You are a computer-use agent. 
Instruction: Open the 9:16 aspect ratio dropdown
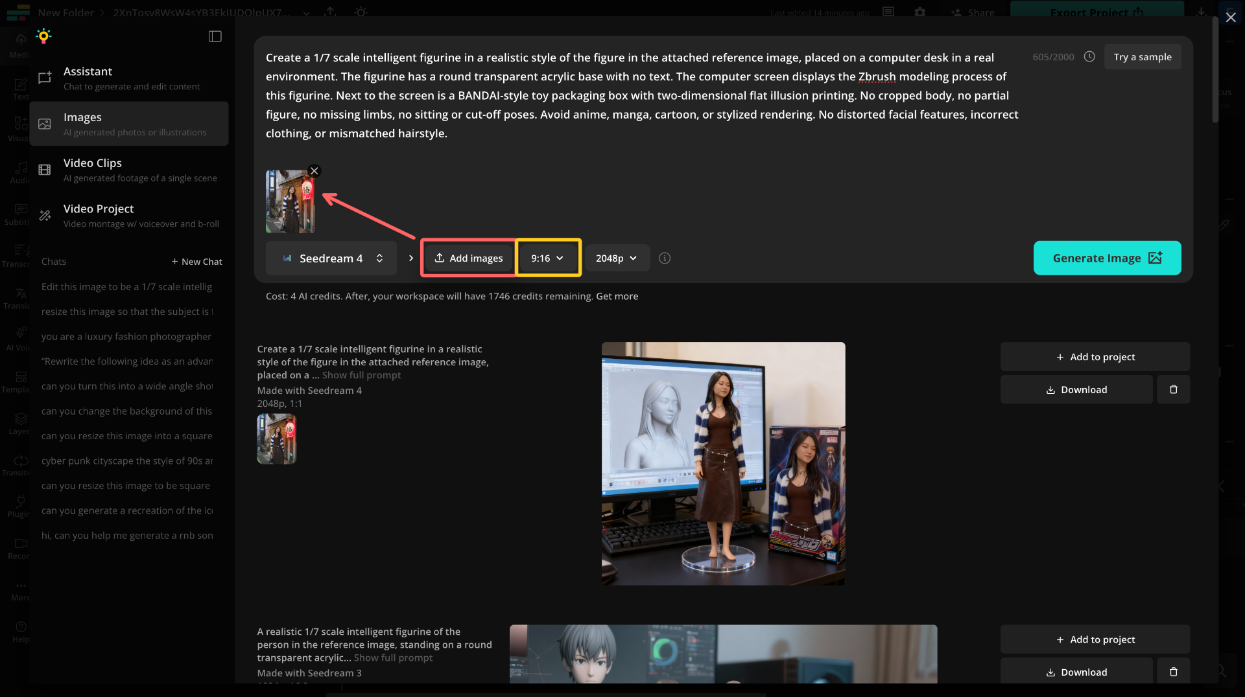548,258
